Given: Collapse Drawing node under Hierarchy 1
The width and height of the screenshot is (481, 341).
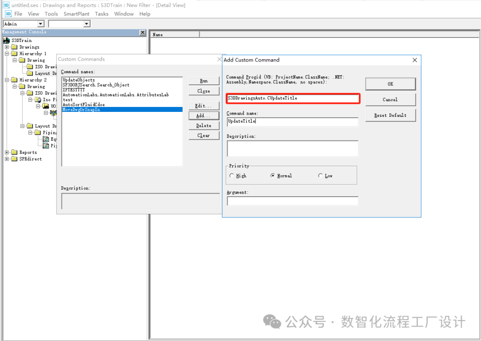Looking at the screenshot, I should (x=14, y=60).
